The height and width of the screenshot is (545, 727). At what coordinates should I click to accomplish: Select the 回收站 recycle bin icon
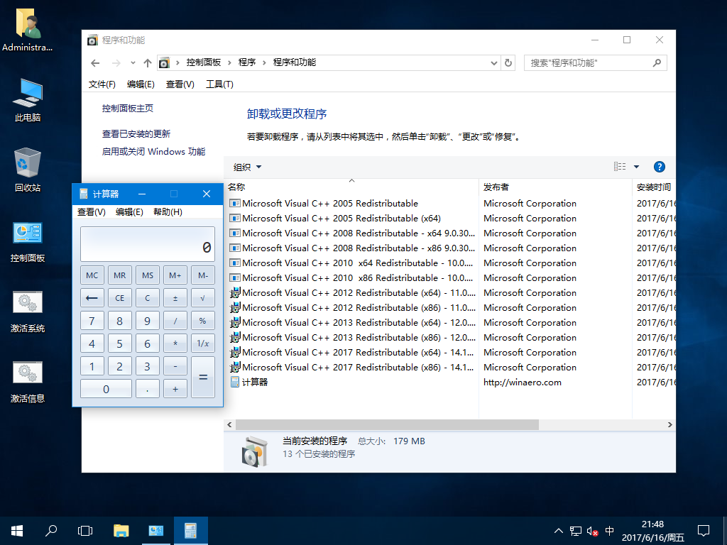click(28, 170)
